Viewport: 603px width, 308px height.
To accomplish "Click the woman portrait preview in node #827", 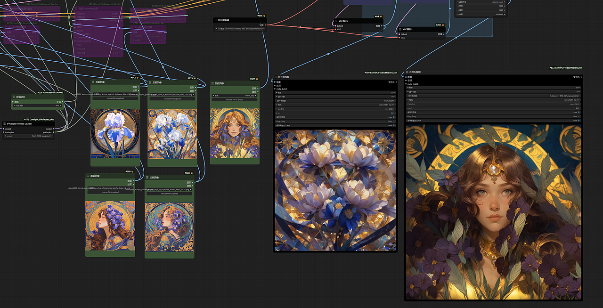I will coord(234,133).
